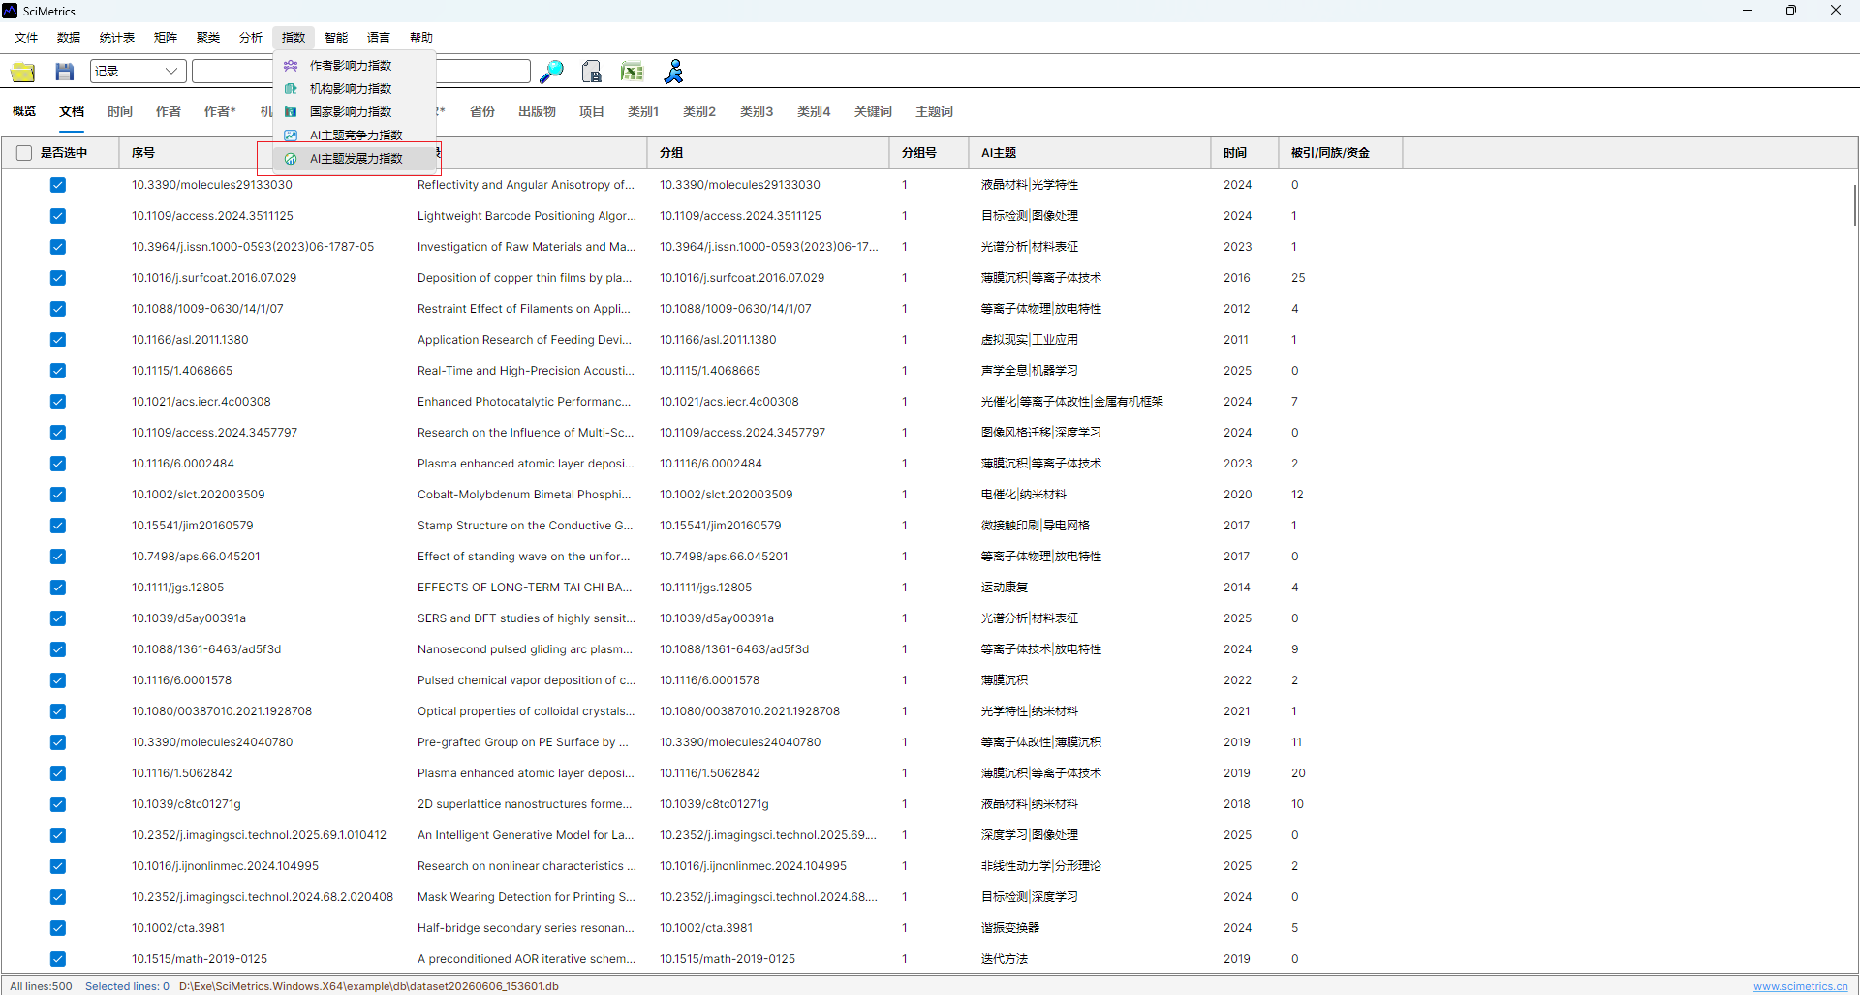Open the 统计表 menu

coord(117,38)
